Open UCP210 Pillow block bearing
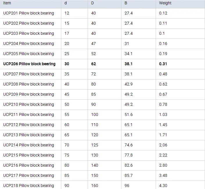This screenshot has height=189, width=205. [x=28, y=104]
